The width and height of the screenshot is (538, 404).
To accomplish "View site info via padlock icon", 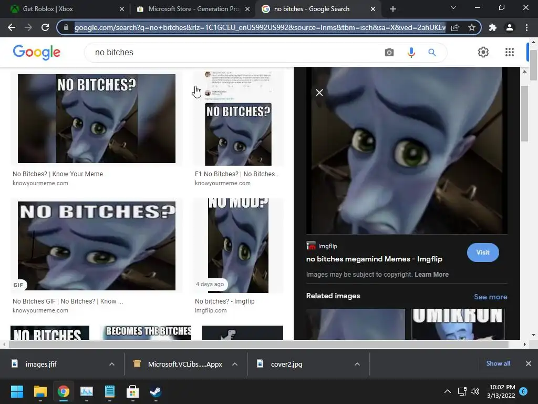I will [66, 27].
